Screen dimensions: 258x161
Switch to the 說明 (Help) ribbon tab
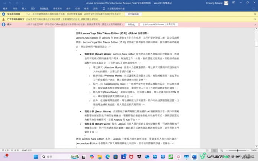point(96,9)
